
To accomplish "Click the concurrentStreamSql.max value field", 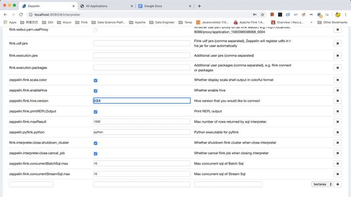I will (141, 174).
